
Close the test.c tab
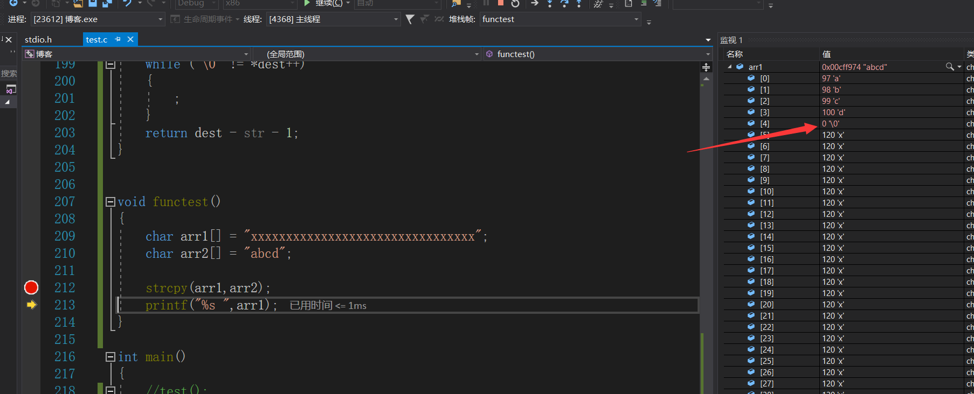point(130,39)
